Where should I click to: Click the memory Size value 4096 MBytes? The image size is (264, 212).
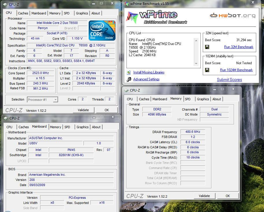(157, 114)
